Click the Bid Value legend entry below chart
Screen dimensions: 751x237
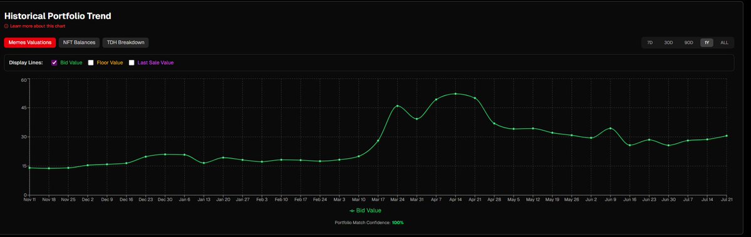[x=365, y=210]
